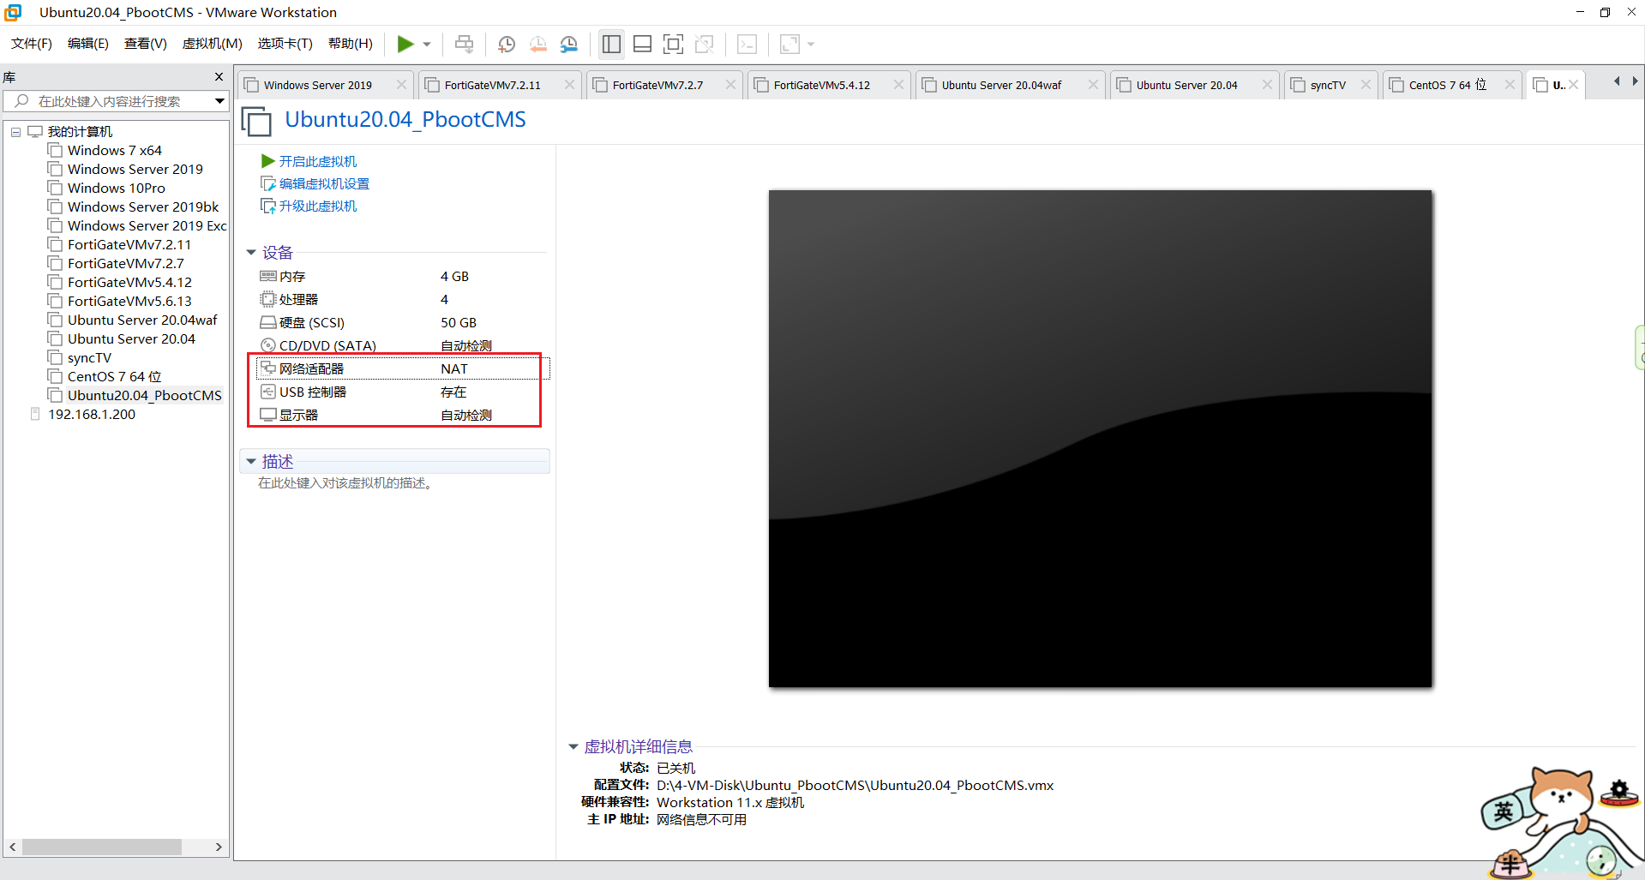
Task: Click the green power-on play toolbar button
Action: click(x=405, y=44)
